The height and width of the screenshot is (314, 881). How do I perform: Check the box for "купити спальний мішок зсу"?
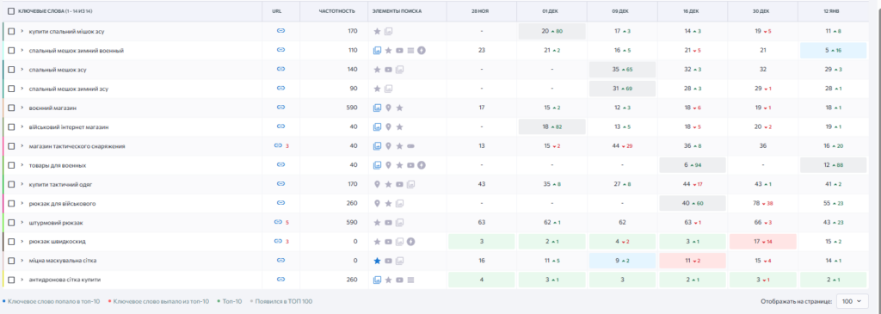(x=11, y=32)
